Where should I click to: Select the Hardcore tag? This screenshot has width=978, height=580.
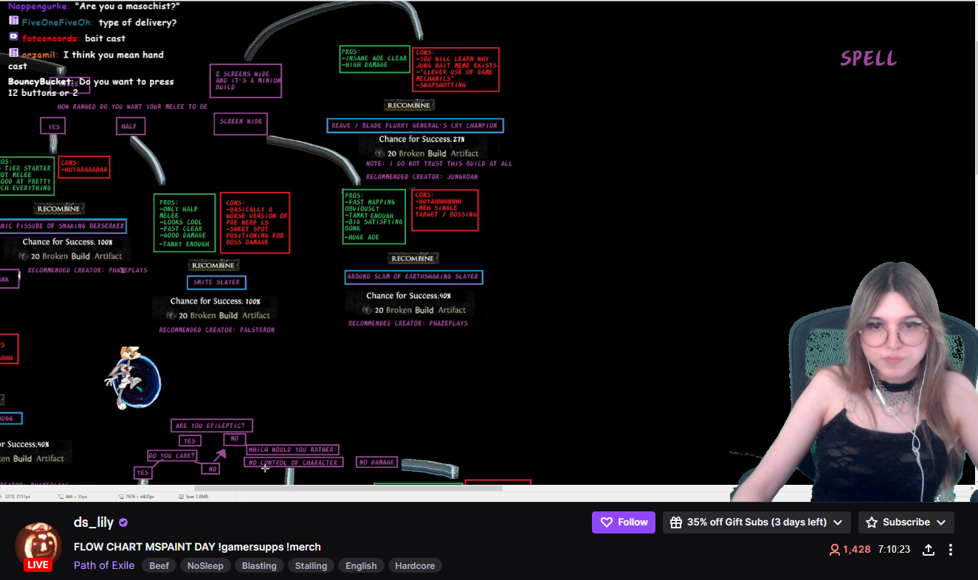tap(415, 565)
